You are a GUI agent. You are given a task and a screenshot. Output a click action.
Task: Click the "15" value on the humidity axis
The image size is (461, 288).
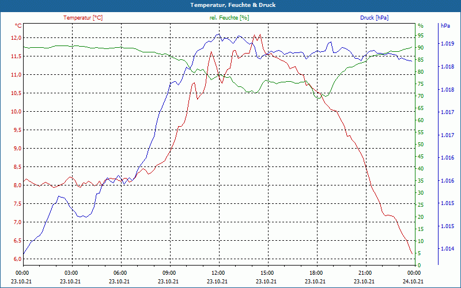(x=421, y=229)
